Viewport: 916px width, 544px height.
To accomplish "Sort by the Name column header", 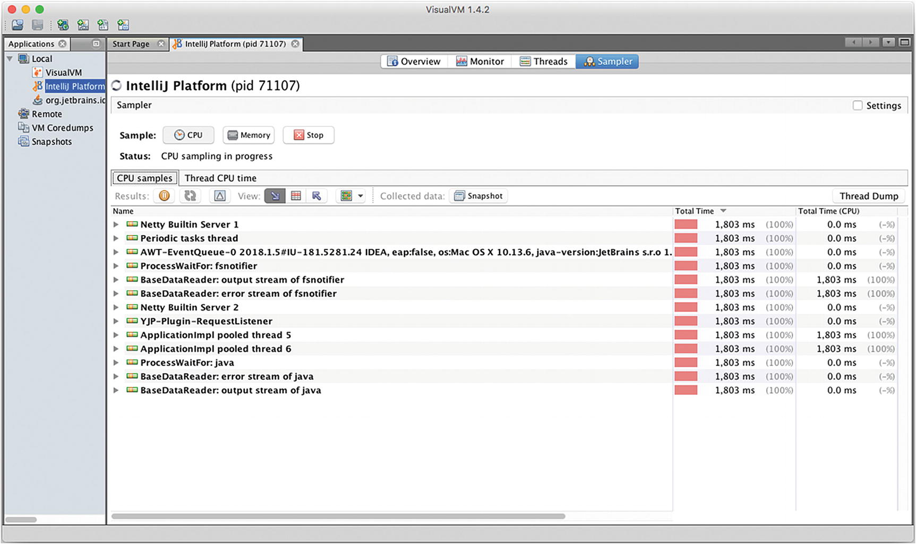I will pos(391,211).
